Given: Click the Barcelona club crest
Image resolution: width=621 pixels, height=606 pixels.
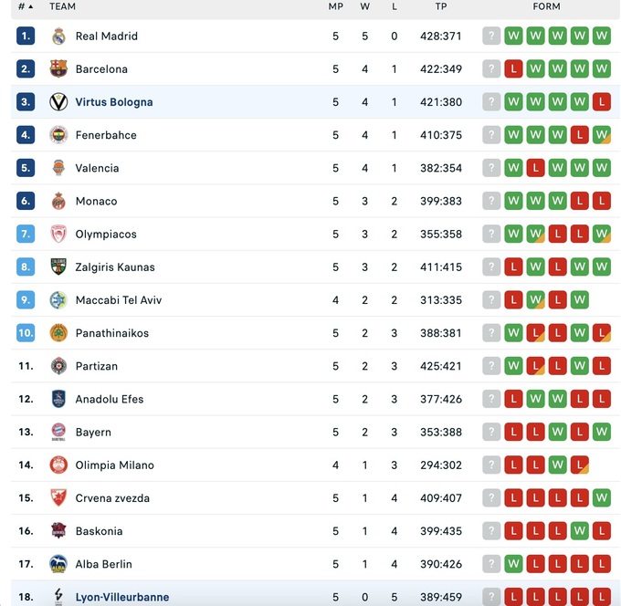Looking at the screenshot, I should pyautogui.click(x=58, y=69).
